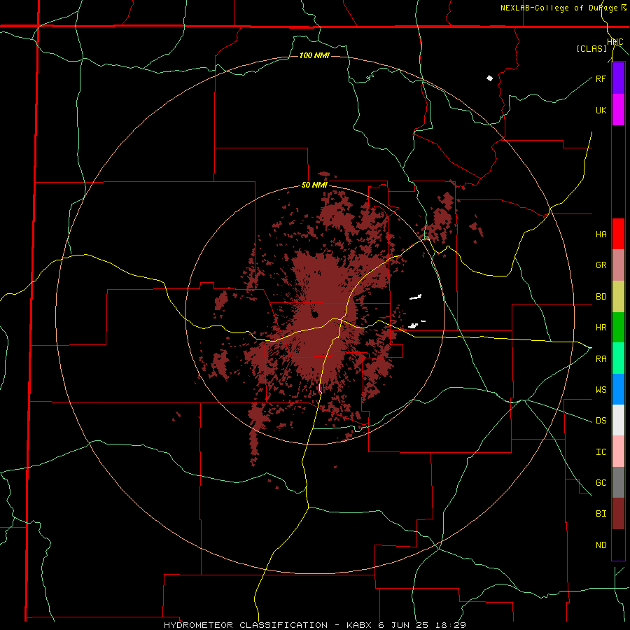Click the 50 NMI range ring label
The image size is (630, 630).
point(314,185)
